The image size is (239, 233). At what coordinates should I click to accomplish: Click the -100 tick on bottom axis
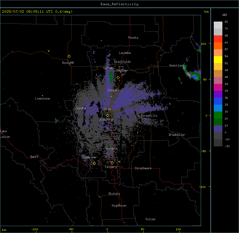tap(35, 229)
